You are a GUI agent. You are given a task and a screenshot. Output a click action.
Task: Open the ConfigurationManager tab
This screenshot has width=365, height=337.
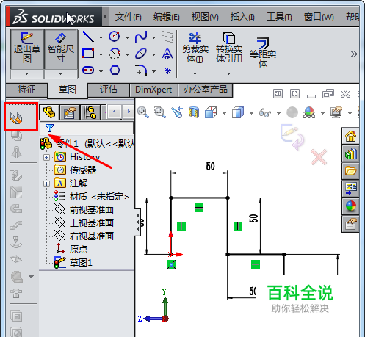90,112
